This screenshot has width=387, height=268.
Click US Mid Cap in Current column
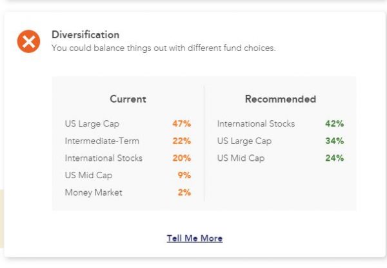pos(88,175)
